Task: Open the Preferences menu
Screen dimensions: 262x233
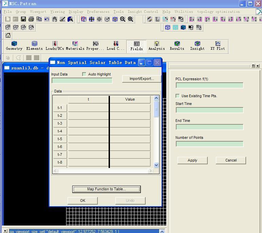Action: point(98,12)
